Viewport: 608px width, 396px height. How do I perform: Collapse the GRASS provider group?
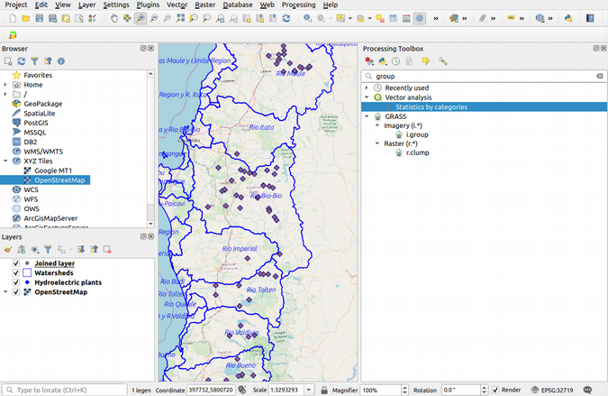(367, 116)
